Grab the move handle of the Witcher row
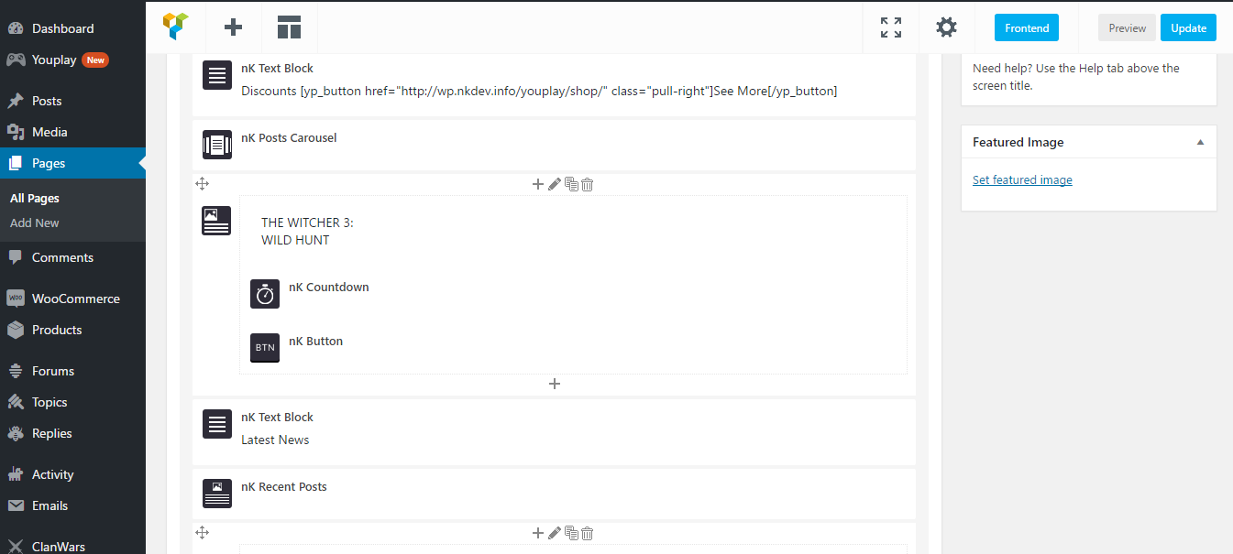The width and height of the screenshot is (1233, 554). pos(203,184)
